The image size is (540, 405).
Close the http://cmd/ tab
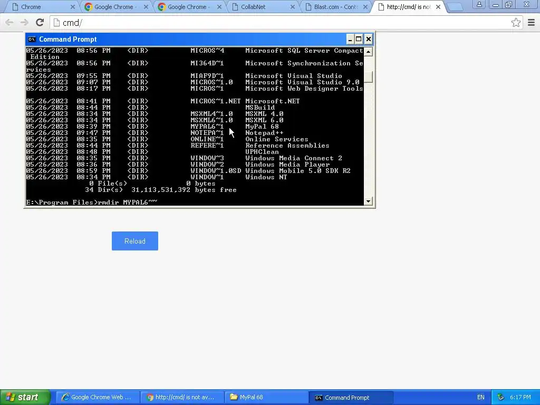(438, 7)
